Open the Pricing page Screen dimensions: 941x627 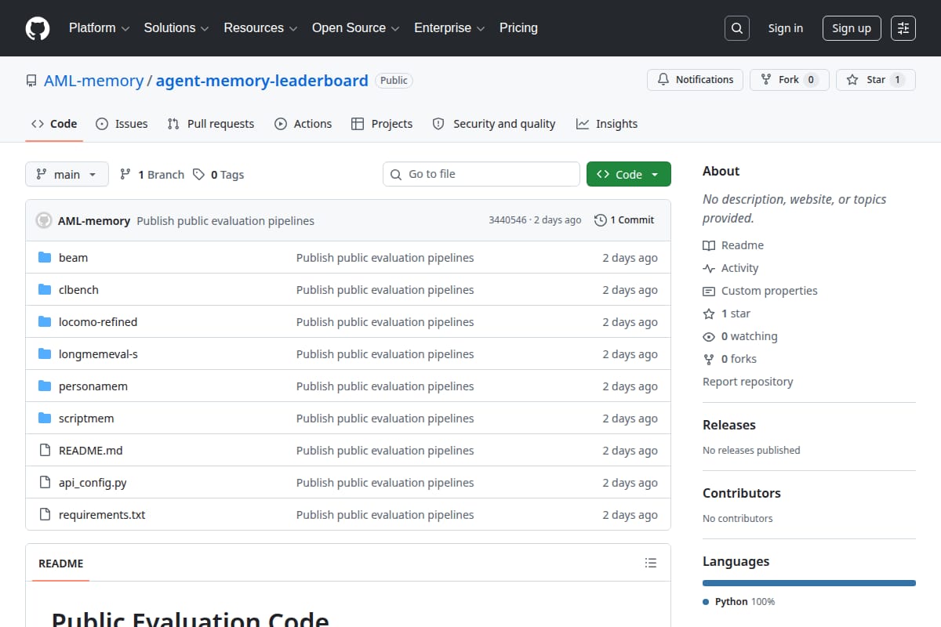518,28
